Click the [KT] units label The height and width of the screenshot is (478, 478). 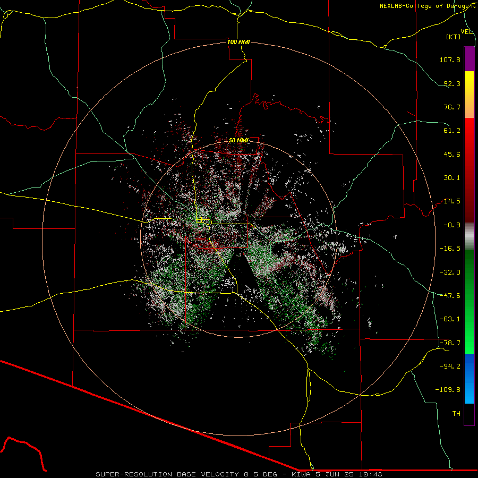[x=453, y=37]
